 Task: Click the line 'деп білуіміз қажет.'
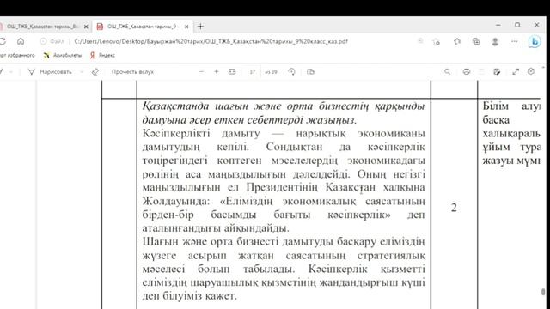click(189, 296)
